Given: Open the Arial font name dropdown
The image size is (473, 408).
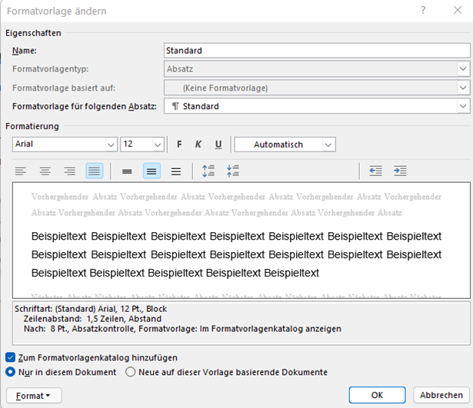Looking at the screenshot, I should pos(110,144).
